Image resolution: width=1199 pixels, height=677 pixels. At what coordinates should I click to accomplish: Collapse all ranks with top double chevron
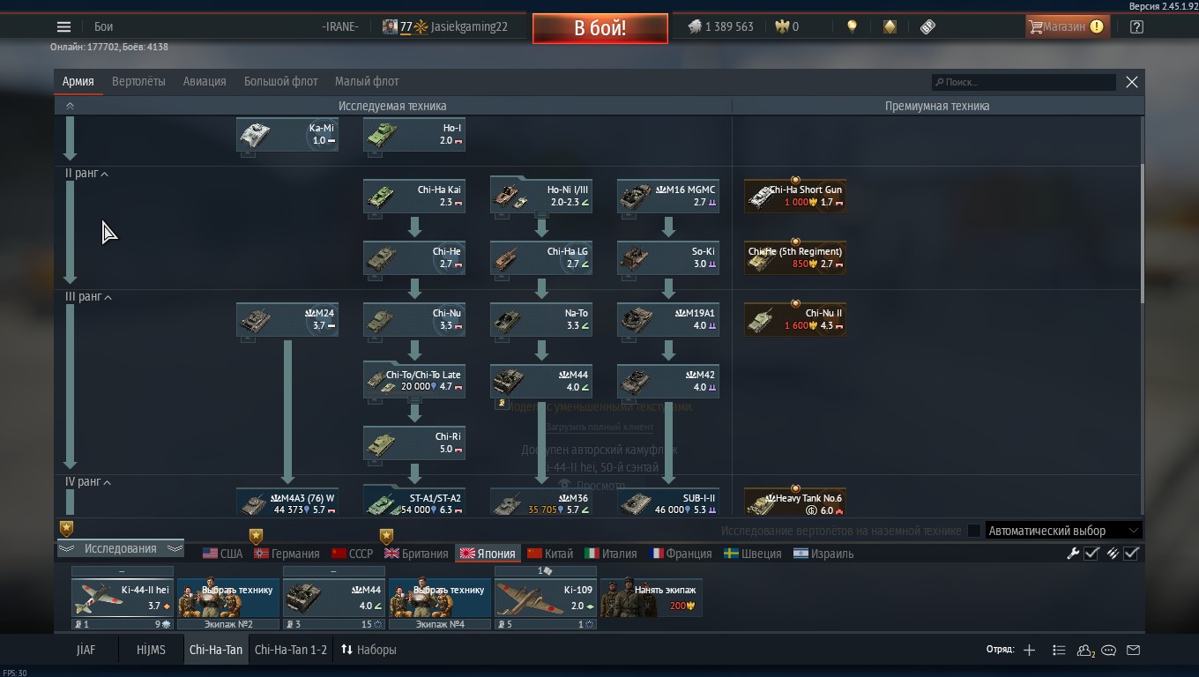click(x=70, y=106)
